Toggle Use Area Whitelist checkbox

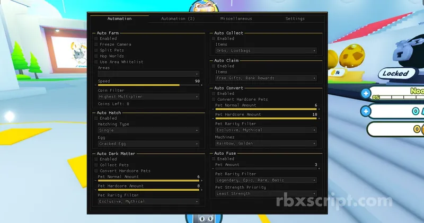[x=96, y=62]
